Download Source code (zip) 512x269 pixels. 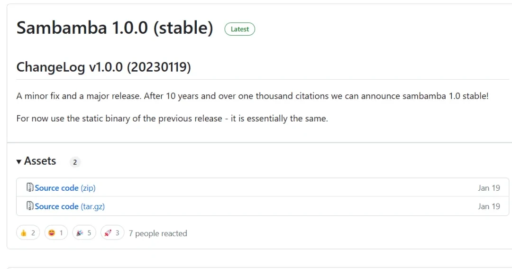[56, 188]
